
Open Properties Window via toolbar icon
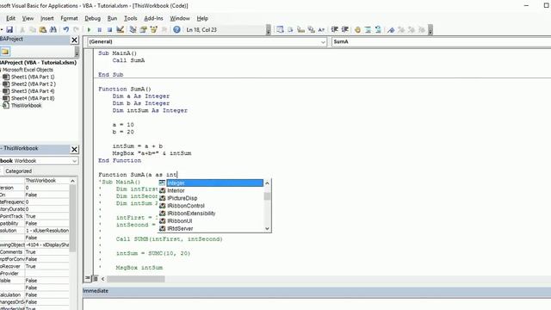tap(144, 30)
